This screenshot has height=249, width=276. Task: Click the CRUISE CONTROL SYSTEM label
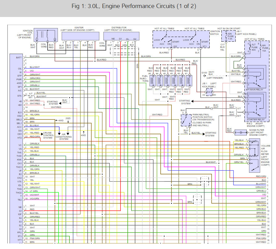[48, 135]
